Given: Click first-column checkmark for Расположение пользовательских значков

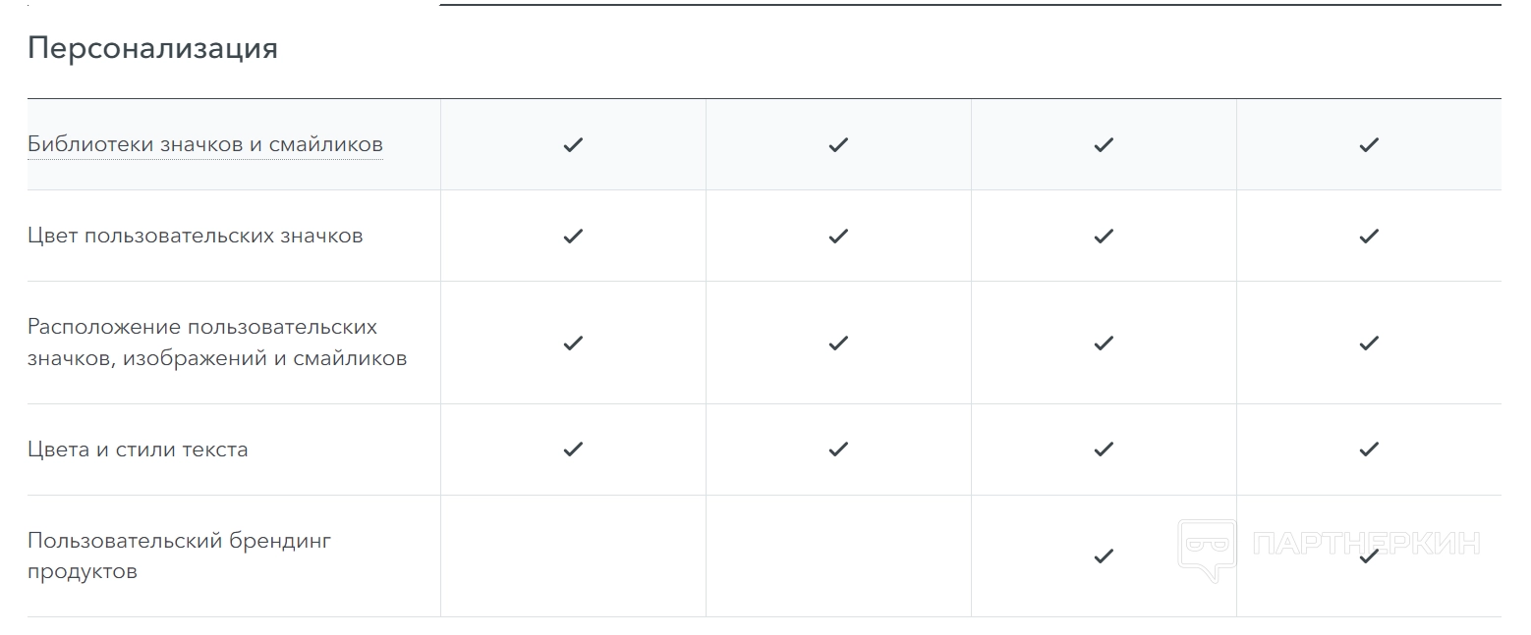Looking at the screenshot, I should pos(573,344).
